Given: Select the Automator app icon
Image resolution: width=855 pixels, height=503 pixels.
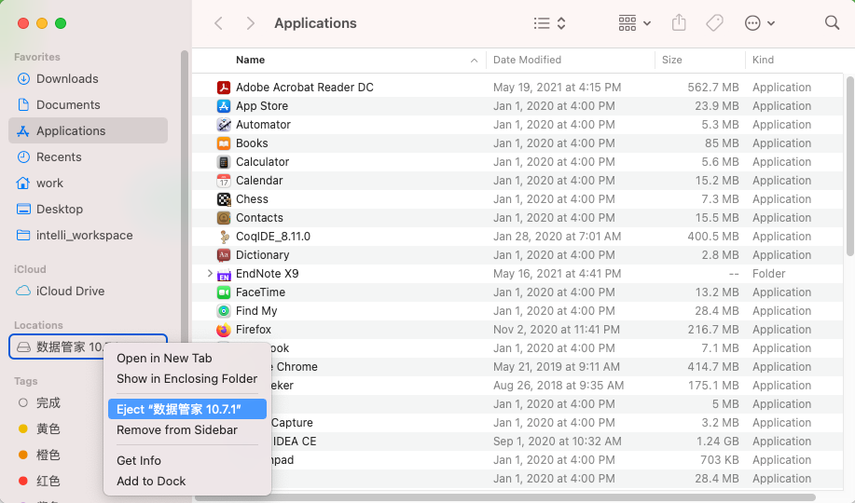Looking at the screenshot, I should [x=224, y=124].
